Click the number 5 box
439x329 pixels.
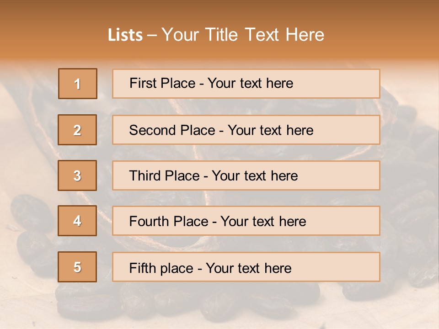coord(77,267)
